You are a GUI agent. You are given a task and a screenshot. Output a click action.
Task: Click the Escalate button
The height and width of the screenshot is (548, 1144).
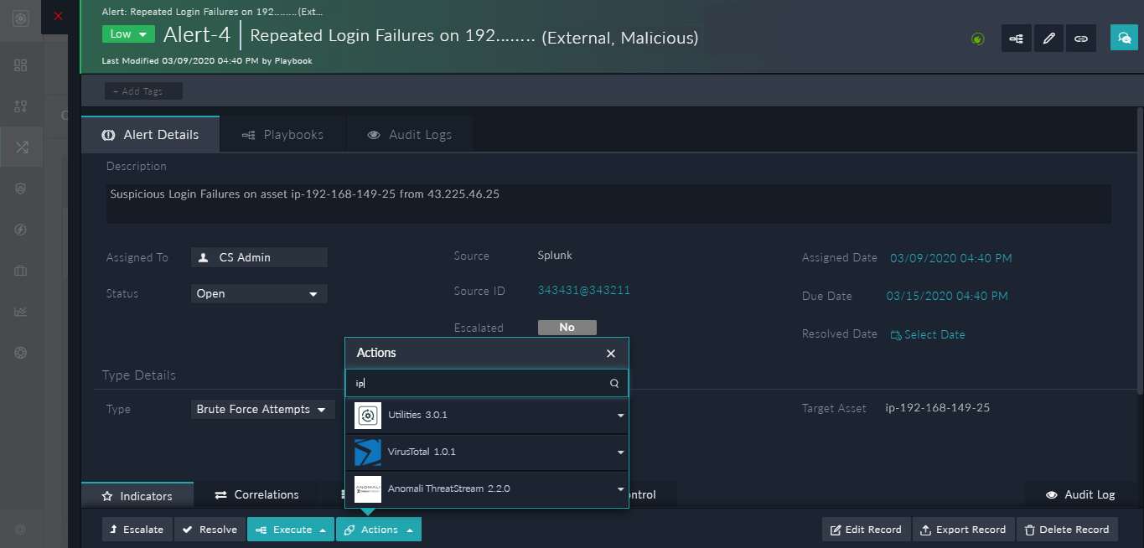(137, 530)
